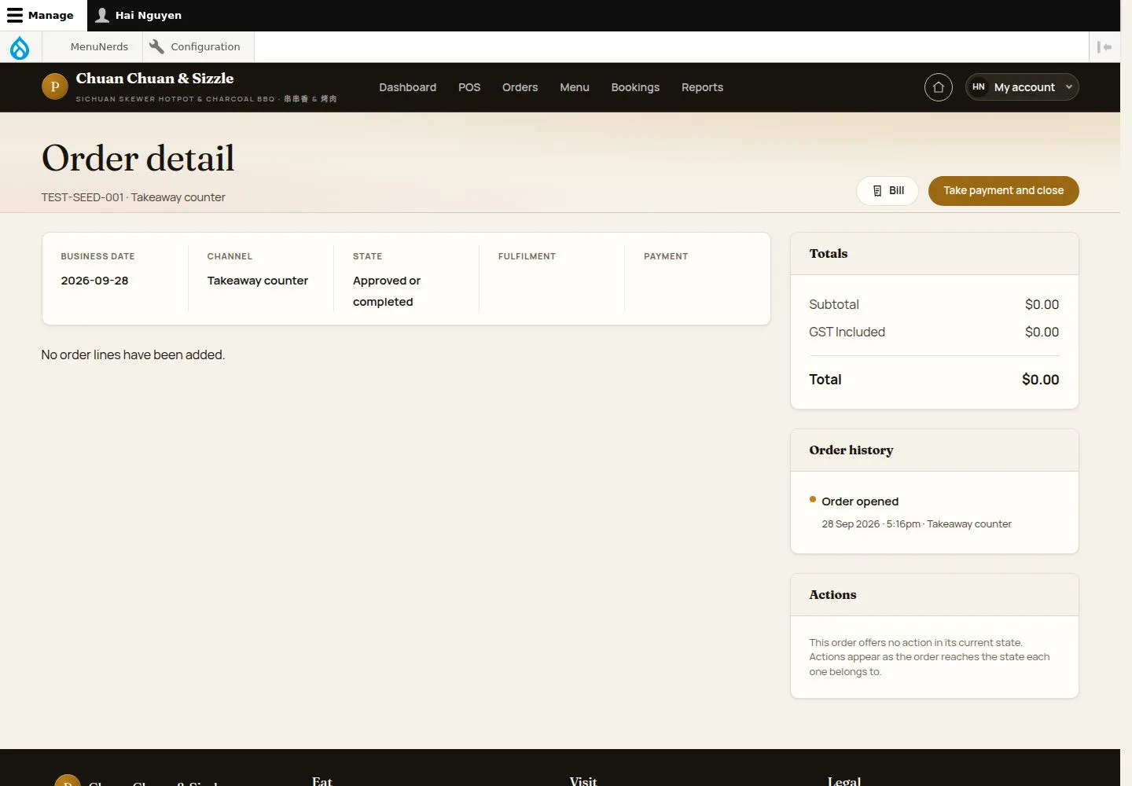
Task: Open the Reports nav item
Action: click(702, 87)
